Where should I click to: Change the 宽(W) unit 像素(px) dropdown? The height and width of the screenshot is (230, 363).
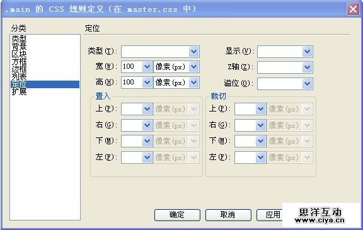tap(176, 67)
